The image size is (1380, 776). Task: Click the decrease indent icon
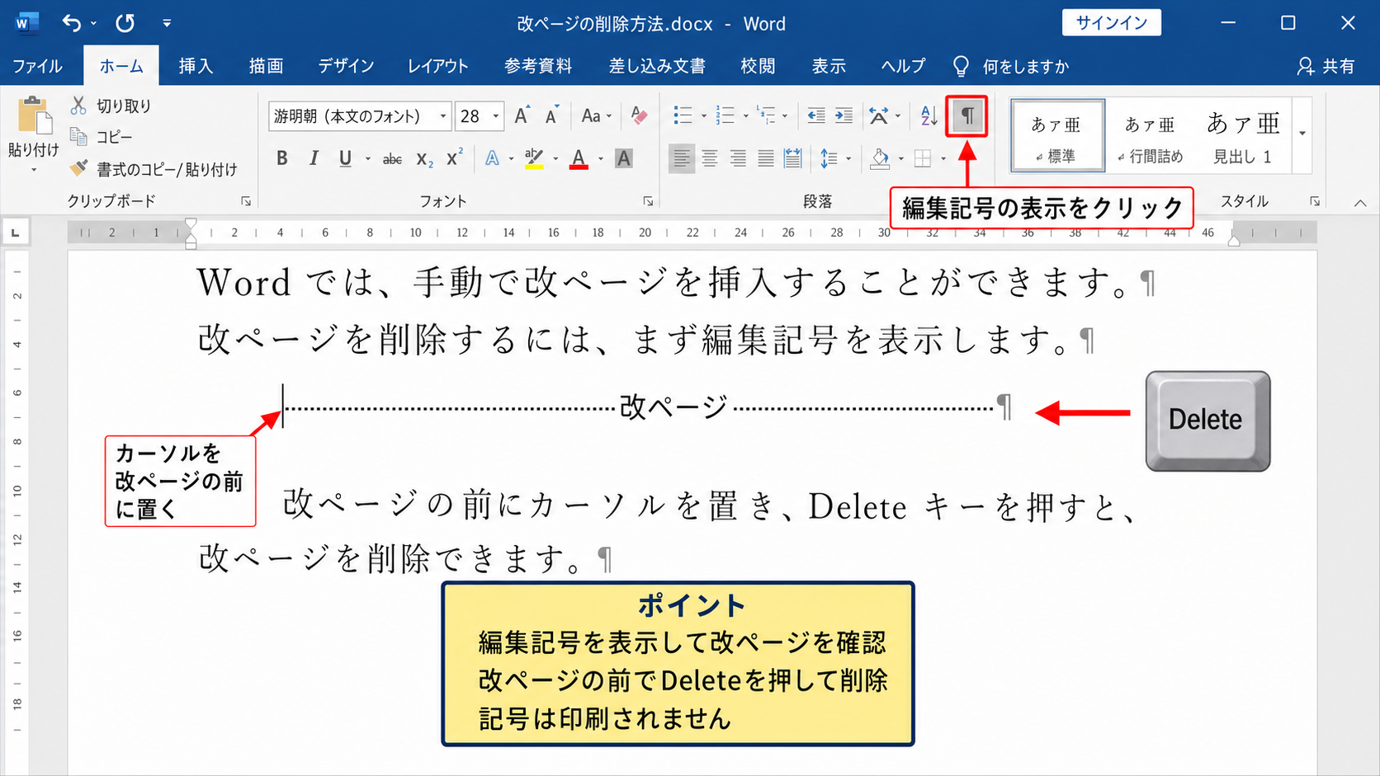coord(816,115)
